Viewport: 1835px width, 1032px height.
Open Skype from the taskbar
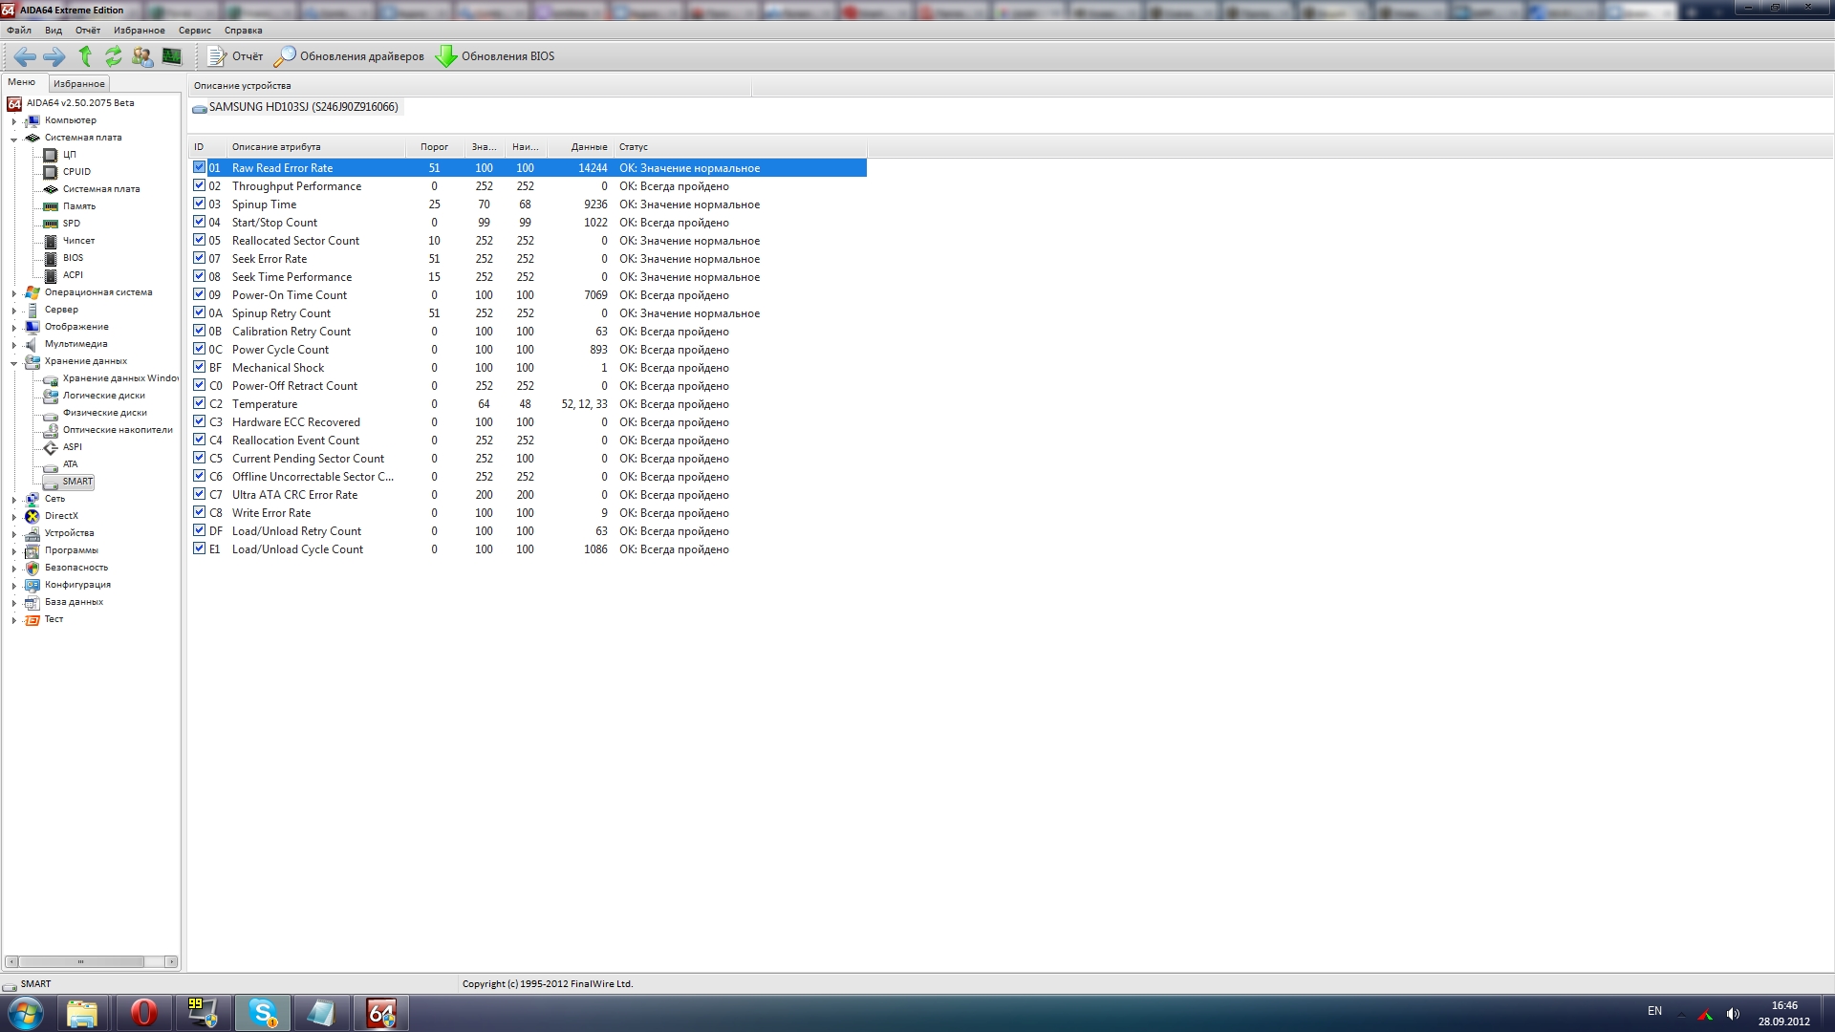[263, 1013]
